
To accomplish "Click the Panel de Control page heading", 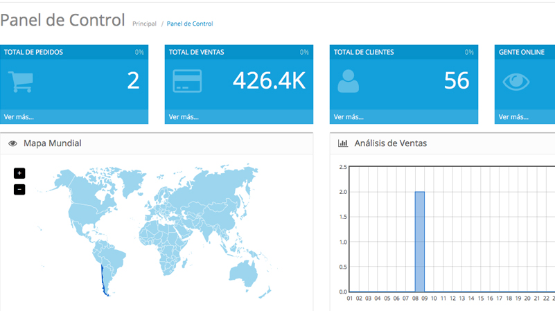I will (x=62, y=20).
